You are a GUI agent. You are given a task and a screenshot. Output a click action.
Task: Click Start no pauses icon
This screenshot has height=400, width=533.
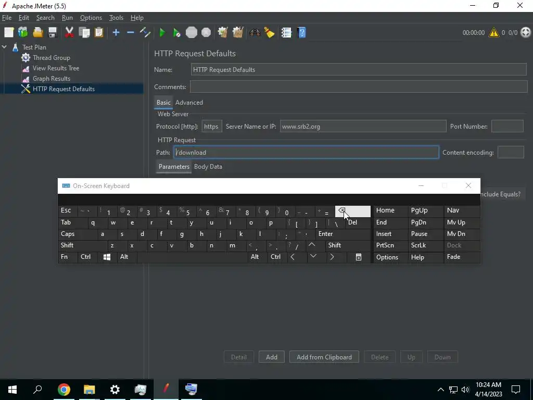176,33
